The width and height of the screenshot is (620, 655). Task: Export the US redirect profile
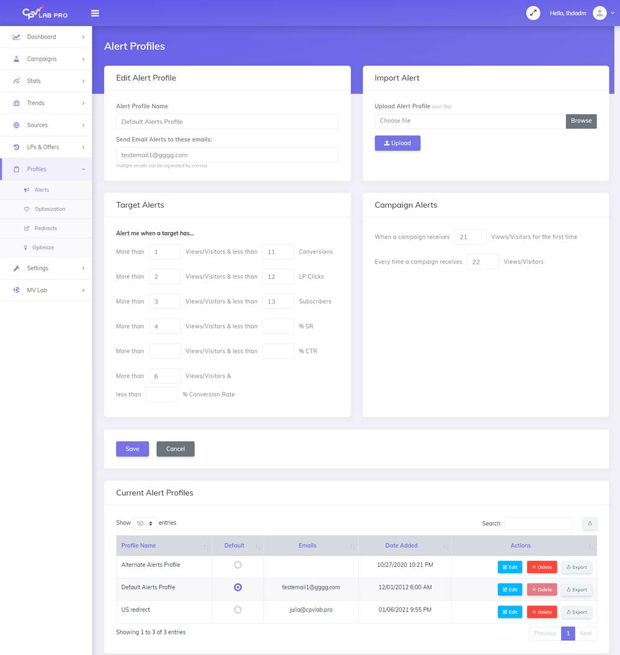point(576,612)
